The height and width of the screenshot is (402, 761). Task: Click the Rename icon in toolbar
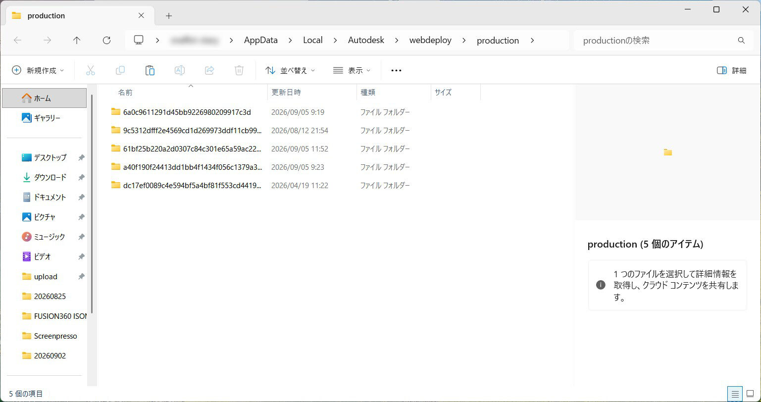pos(180,70)
